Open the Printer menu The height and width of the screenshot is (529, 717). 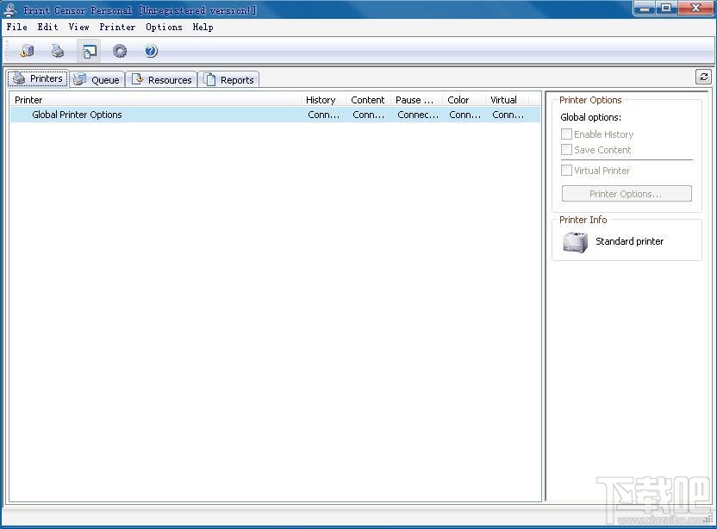pos(117,27)
